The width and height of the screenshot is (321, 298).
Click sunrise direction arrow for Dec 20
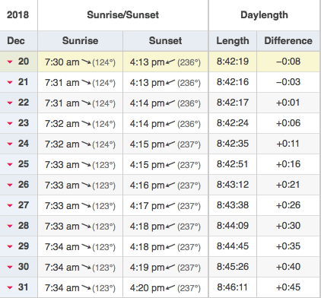pyautogui.click(x=86, y=62)
